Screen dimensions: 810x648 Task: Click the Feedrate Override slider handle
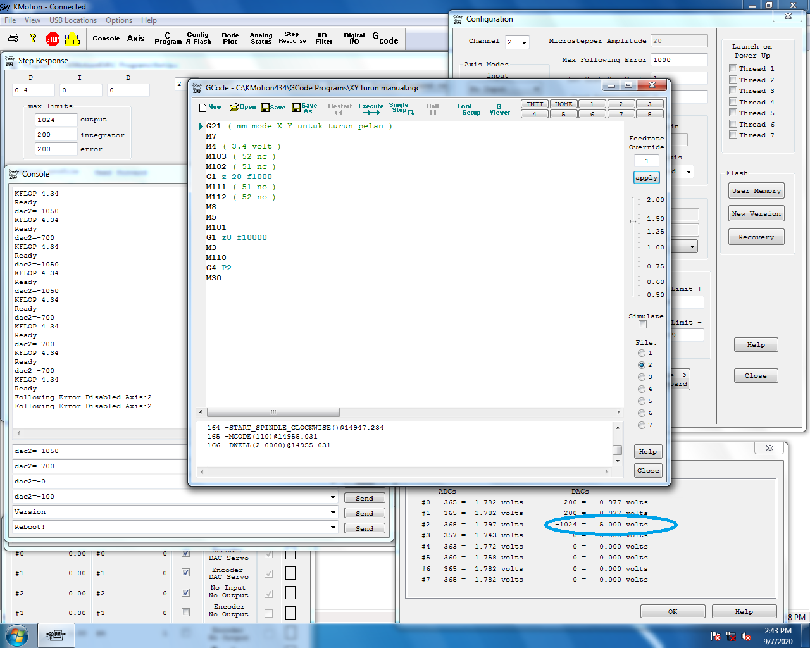(633, 221)
